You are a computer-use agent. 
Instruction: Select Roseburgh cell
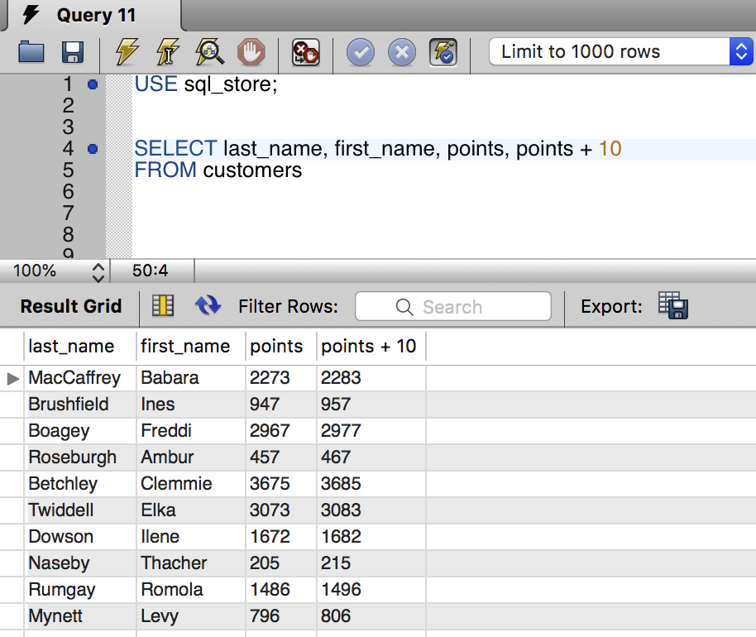[80, 457]
